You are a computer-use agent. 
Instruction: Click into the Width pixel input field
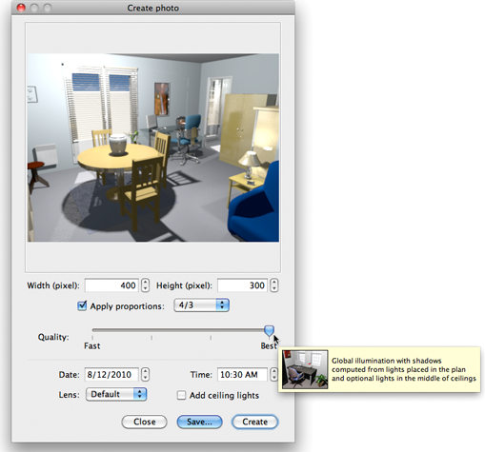click(x=111, y=285)
